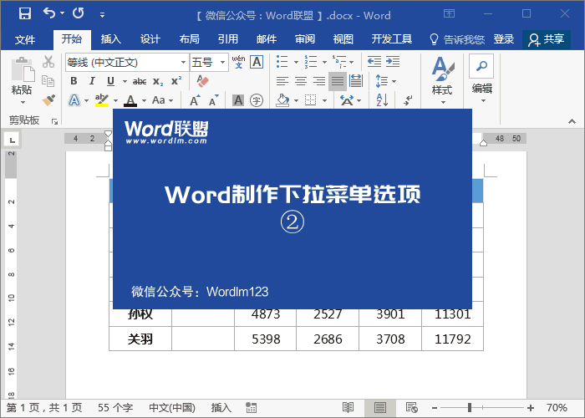Viewport: 585px width, 418px height.
Task: Click the Numbering list icon
Action: click(310, 62)
